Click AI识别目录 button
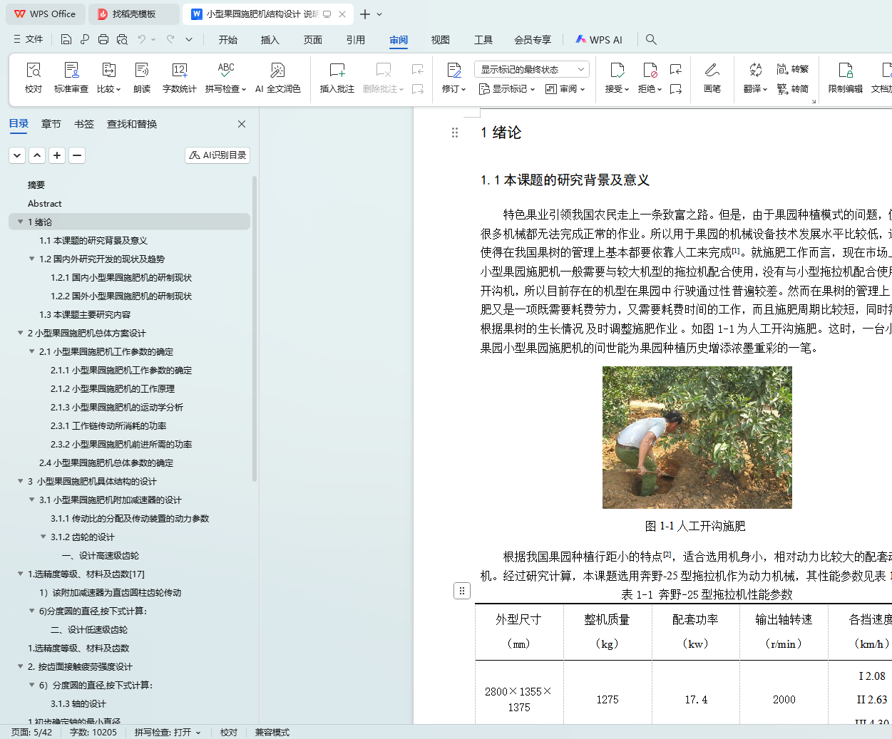 [217, 155]
